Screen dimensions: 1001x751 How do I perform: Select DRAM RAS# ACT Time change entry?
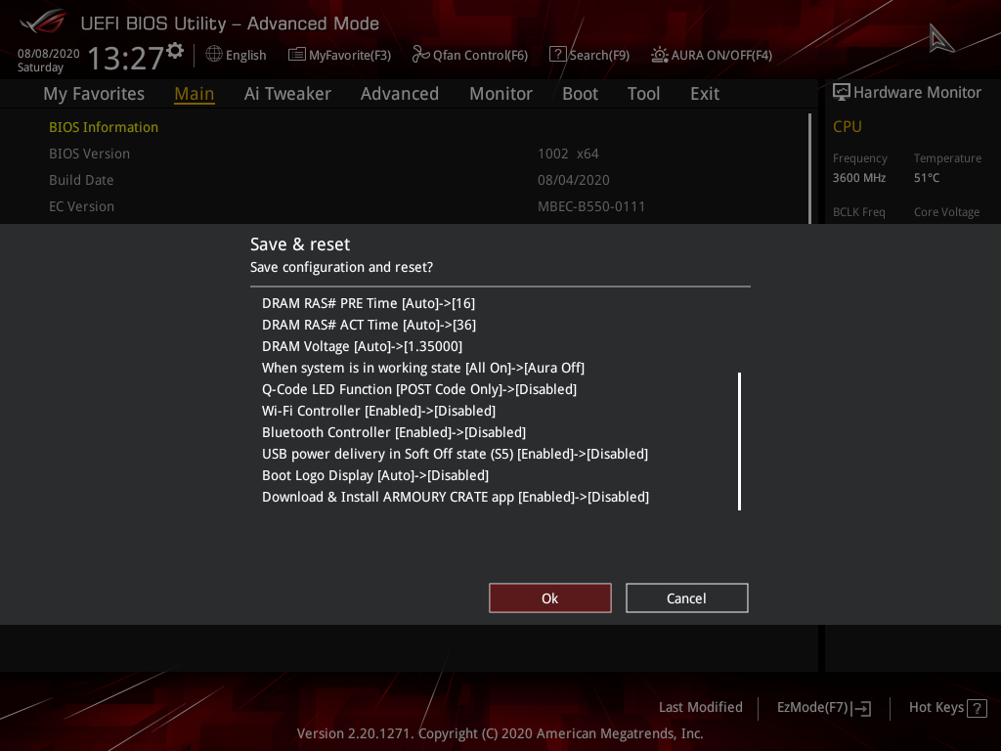pos(369,325)
